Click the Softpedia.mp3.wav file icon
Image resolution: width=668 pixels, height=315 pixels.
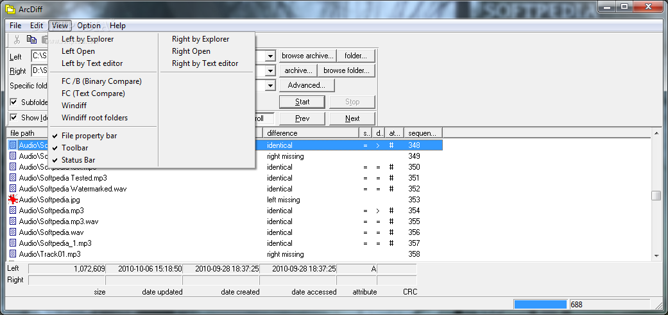pos(13,222)
